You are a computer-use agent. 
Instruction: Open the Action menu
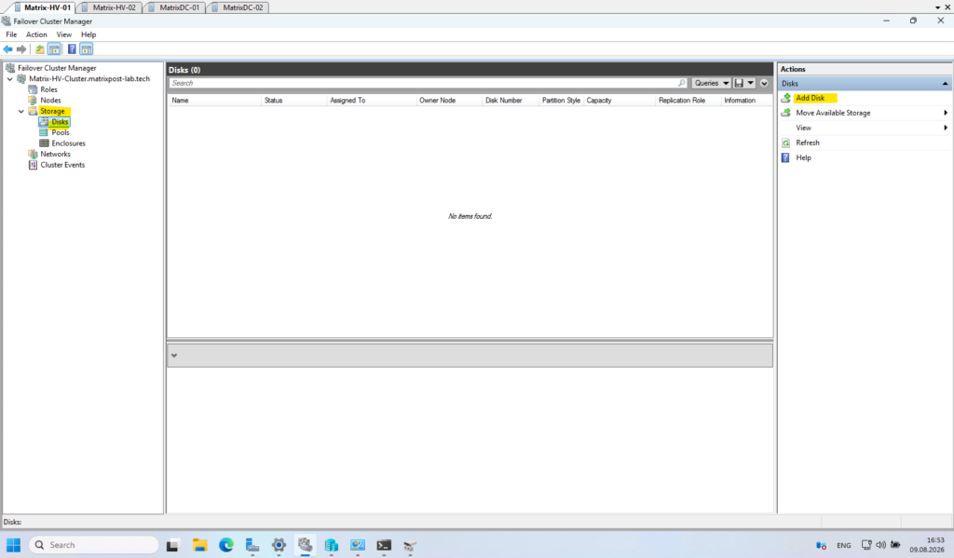tap(36, 34)
